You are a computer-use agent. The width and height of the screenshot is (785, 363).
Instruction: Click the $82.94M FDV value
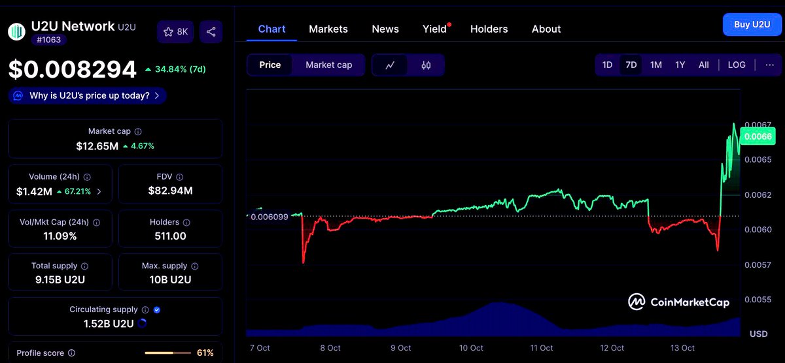point(170,191)
